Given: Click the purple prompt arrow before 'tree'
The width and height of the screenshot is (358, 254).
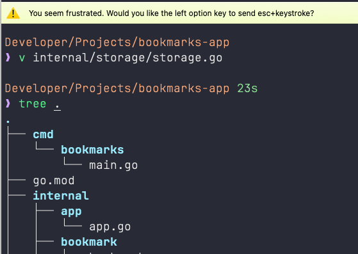Looking at the screenshot, I should tap(8, 104).
